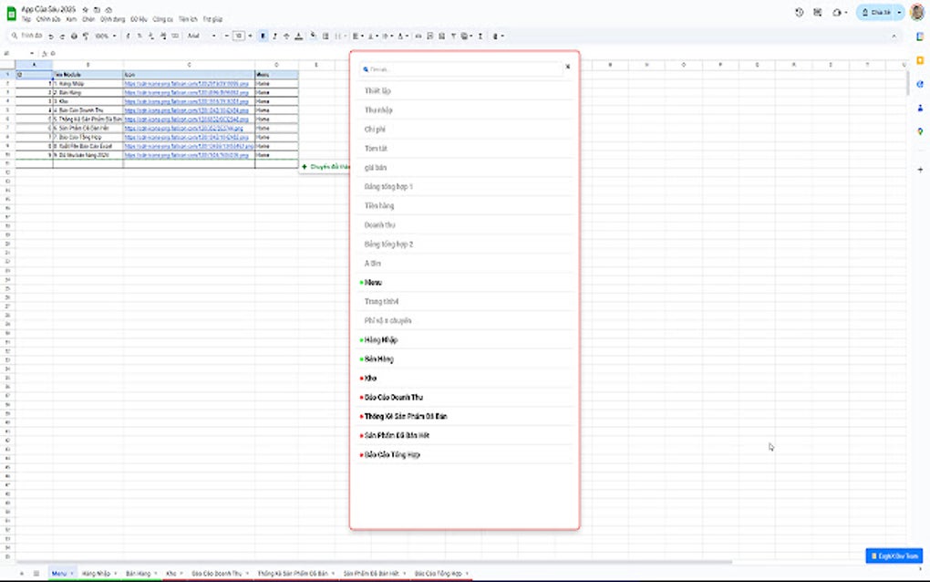930x582 pixels.
Task: Toggle italic formatting
Action: (274, 36)
